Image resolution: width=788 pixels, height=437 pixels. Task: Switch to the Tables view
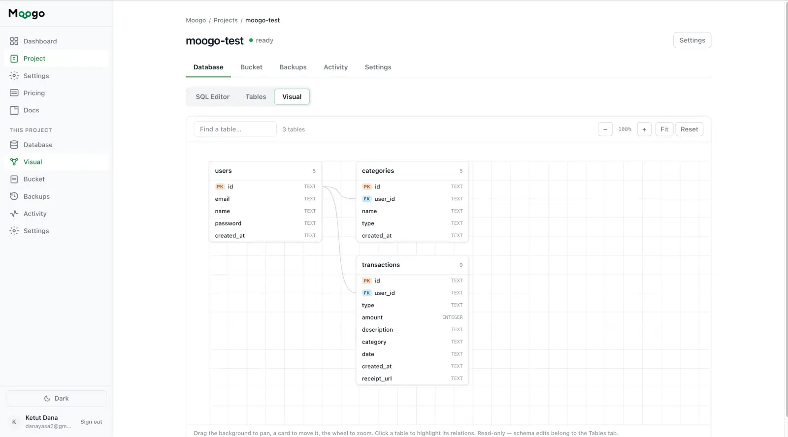tap(256, 97)
